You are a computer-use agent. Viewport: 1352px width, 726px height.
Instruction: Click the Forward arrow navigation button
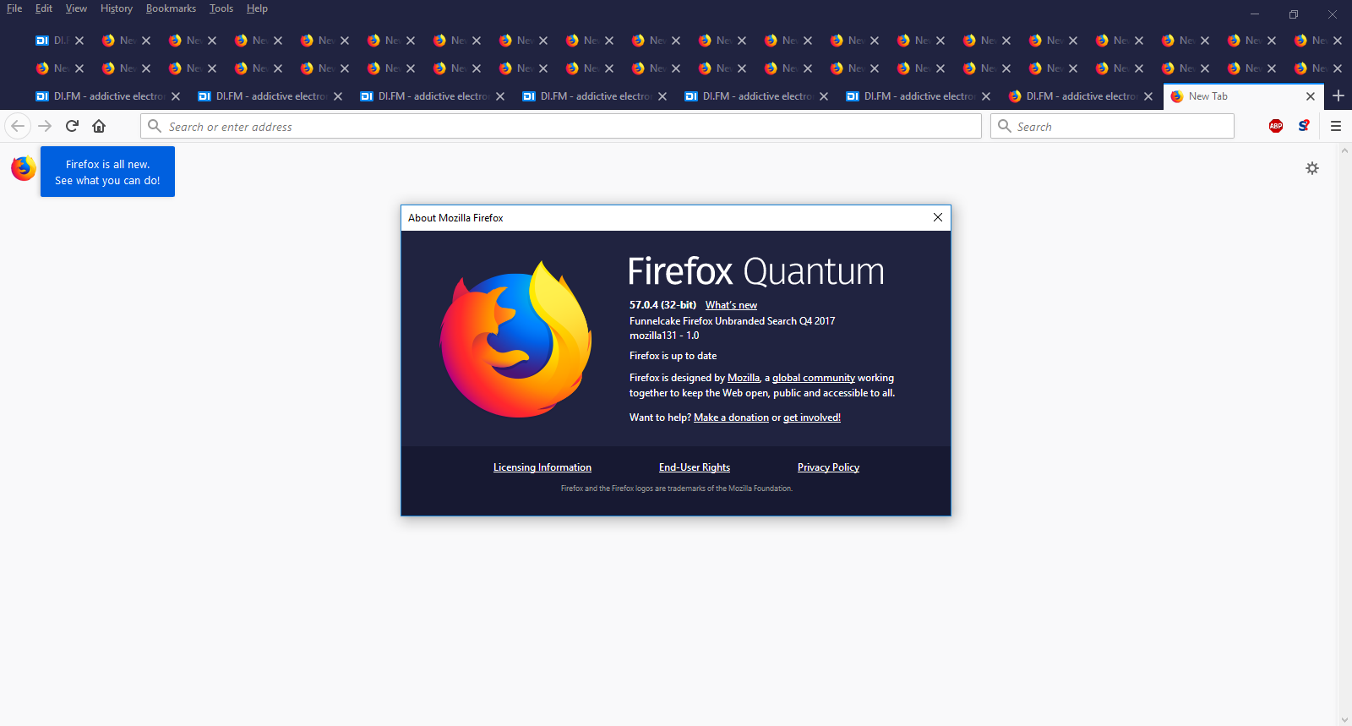pyautogui.click(x=46, y=126)
